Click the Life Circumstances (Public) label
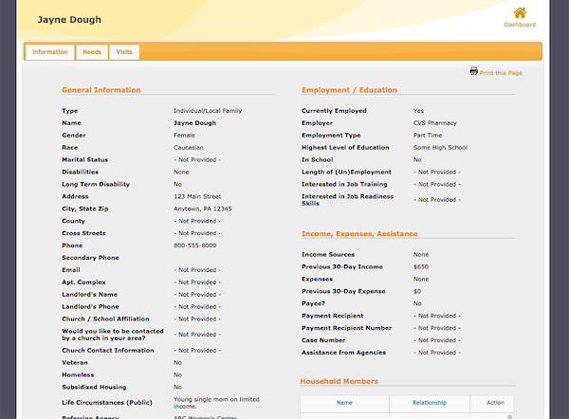 click(107, 403)
